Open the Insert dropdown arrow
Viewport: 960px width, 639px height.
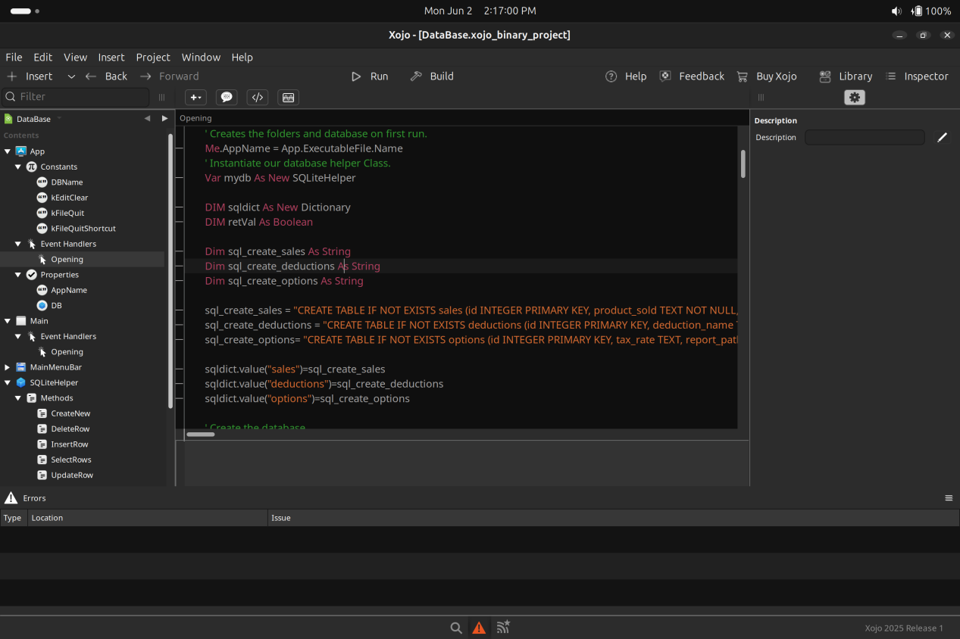[x=71, y=76]
